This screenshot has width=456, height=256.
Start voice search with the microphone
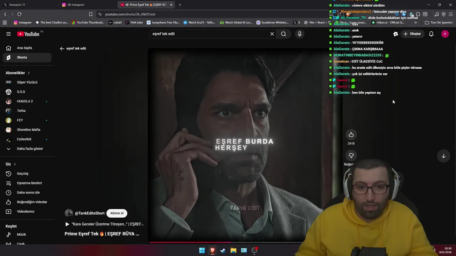pyautogui.click(x=300, y=34)
